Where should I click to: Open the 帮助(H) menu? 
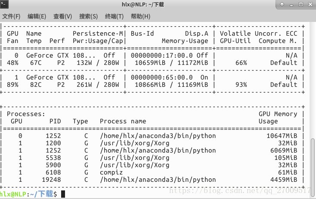pyautogui.click(x=140, y=16)
